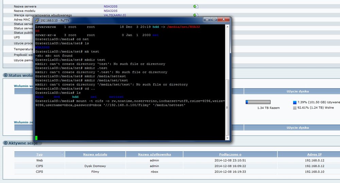Click the sort arrow in the Typ column

click(62, 154)
